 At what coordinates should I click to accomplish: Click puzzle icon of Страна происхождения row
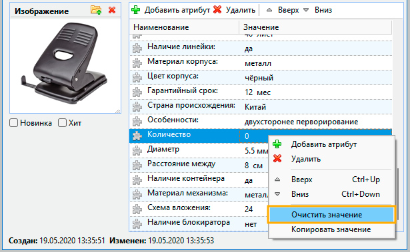137,107
